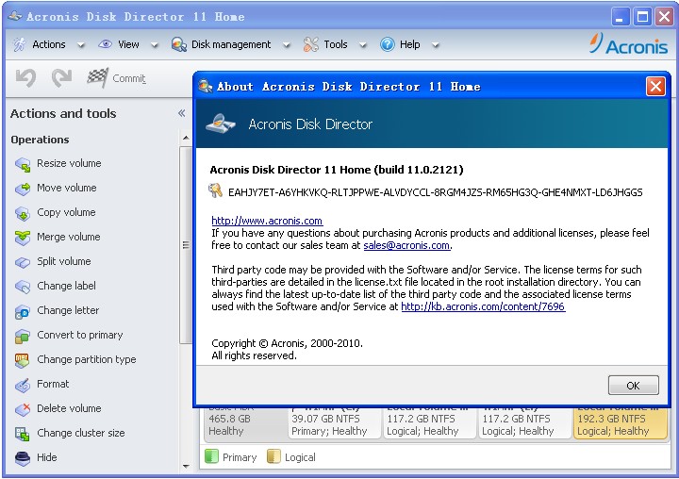This screenshot has height=479, width=679.
Task: Expand the Tools dropdown arrow
Action: click(363, 45)
